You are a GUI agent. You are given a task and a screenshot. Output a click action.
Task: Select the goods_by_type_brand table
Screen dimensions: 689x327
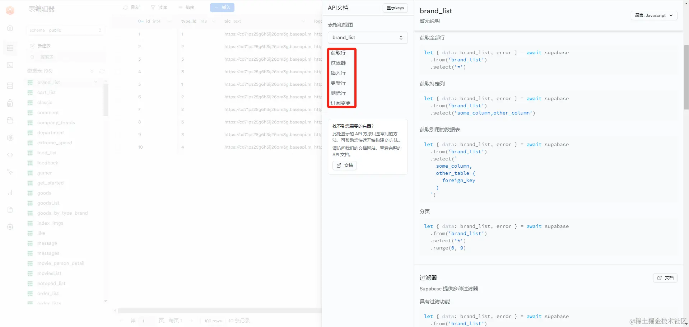(63, 213)
